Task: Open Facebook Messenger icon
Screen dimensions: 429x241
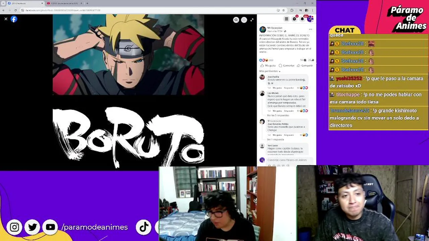Action: click(x=294, y=19)
